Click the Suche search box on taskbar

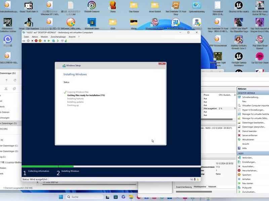[x=85, y=197]
